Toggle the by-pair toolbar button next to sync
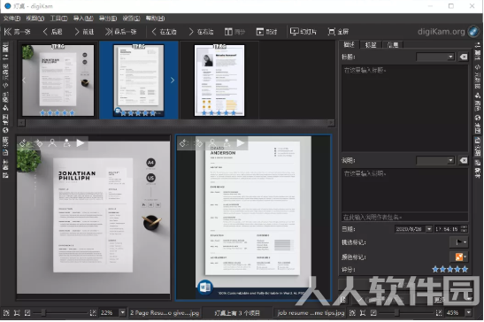This screenshot has width=484, height=322. [x=266, y=32]
